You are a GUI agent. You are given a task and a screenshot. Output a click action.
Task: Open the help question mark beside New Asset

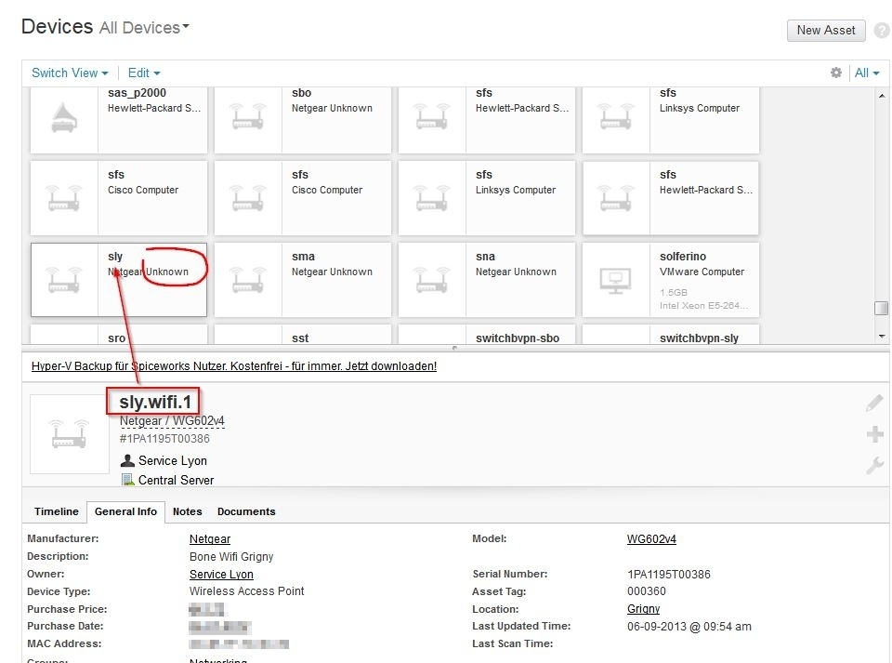881,30
